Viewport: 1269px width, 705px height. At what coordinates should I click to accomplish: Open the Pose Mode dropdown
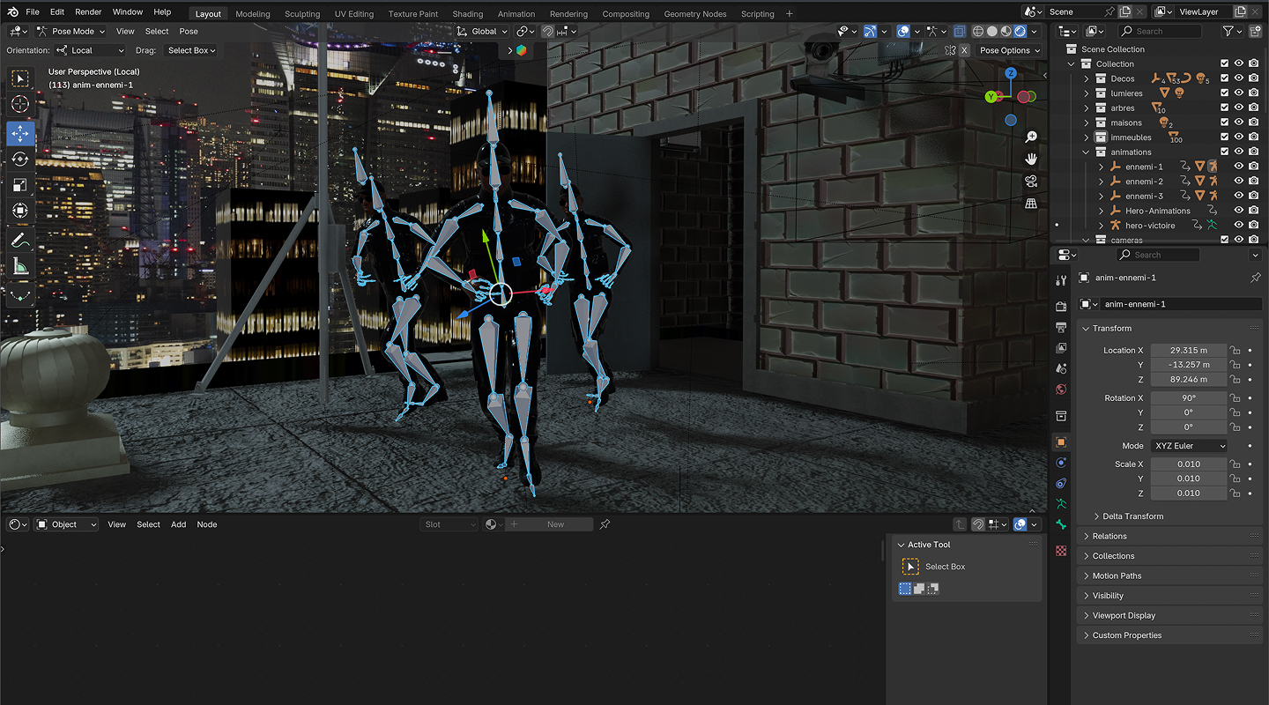[x=73, y=31]
